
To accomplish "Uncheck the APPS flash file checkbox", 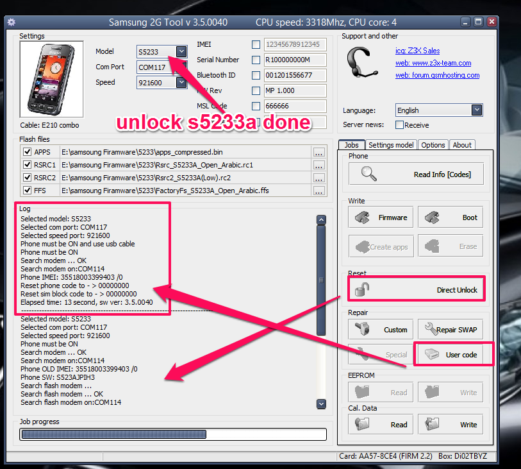I will click(x=28, y=152).
